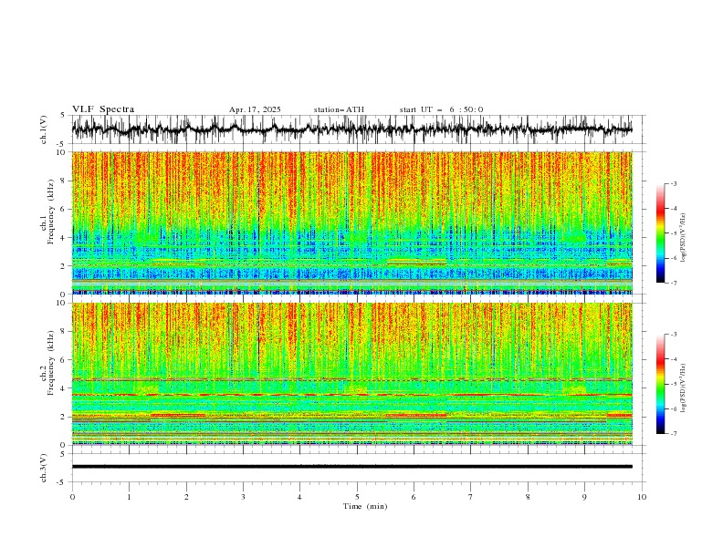Click the ch.2 colorbar label "log(PSD)(V²/Hz)"
The width and height of the screenshot is (723, 558).
[684, 388]
